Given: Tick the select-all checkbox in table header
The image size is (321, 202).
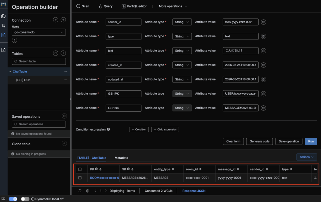Looking at the screenshot, I should (80, 169).
